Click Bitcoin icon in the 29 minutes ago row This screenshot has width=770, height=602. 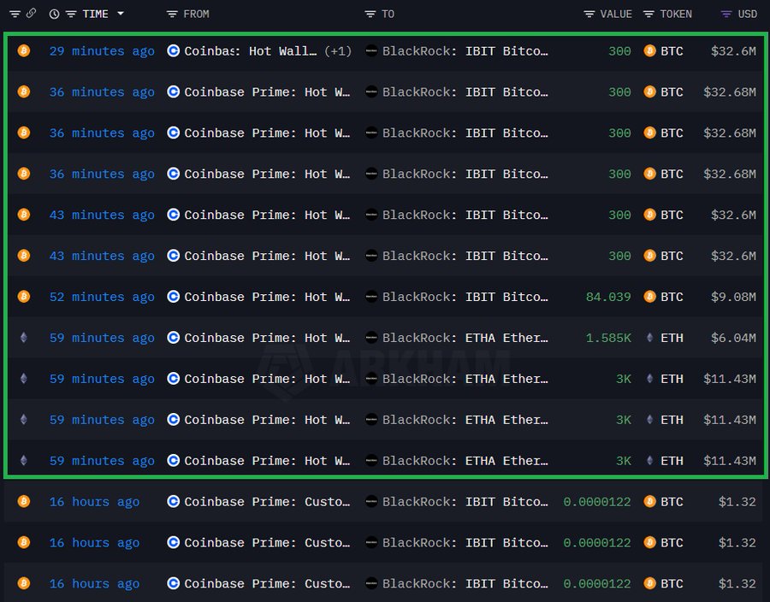(24, 51)
